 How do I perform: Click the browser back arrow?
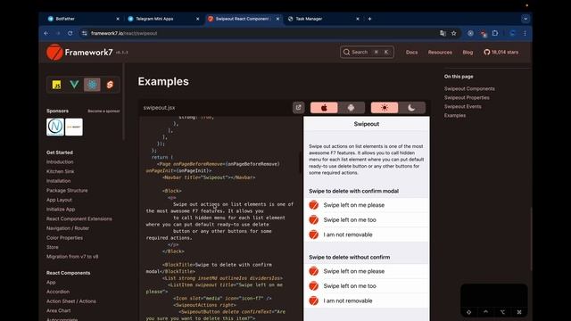46,33
